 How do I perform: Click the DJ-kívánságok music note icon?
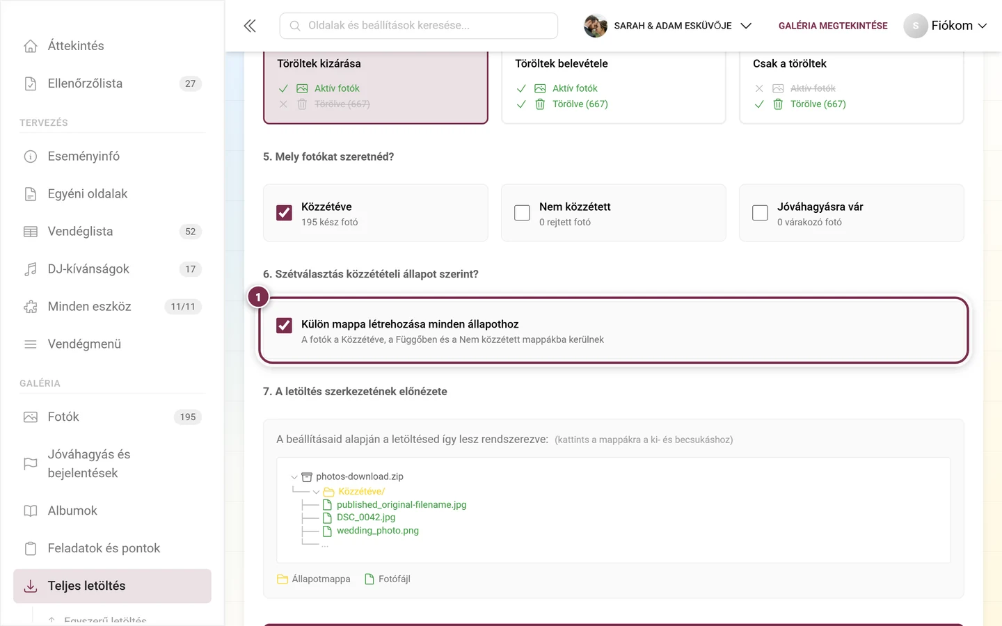[31, 269]
